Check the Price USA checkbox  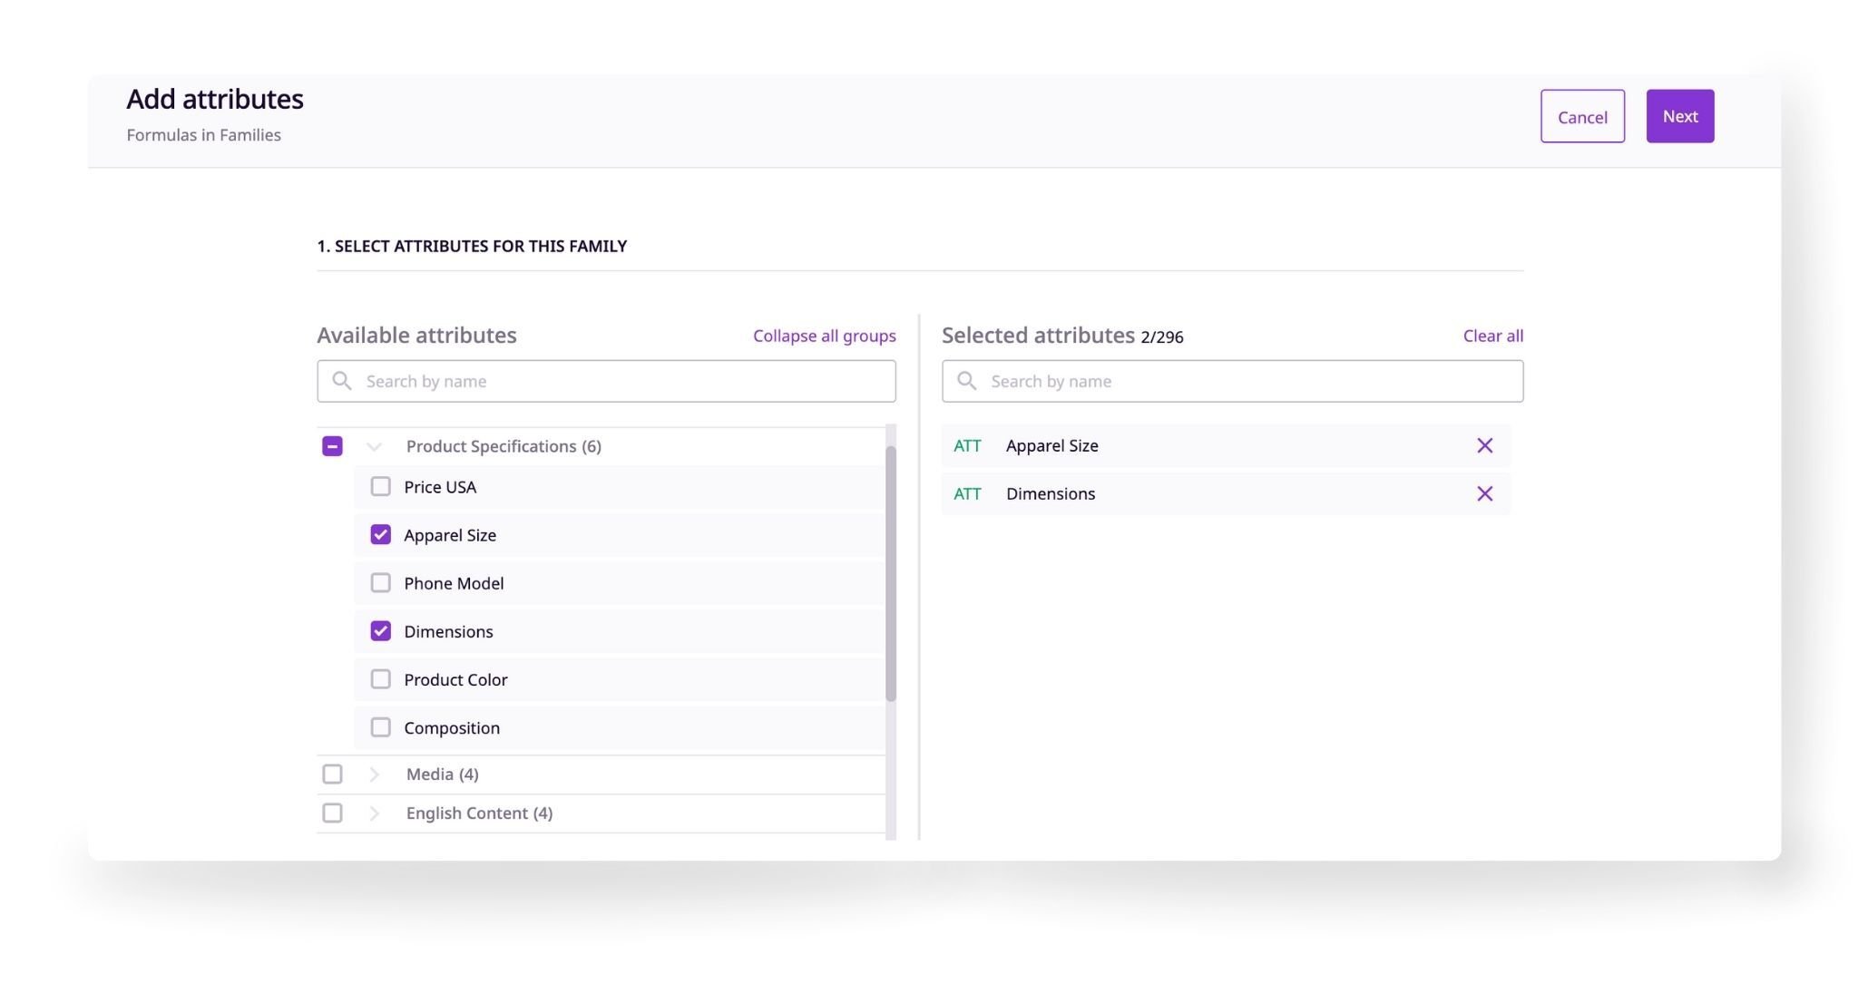381,487
